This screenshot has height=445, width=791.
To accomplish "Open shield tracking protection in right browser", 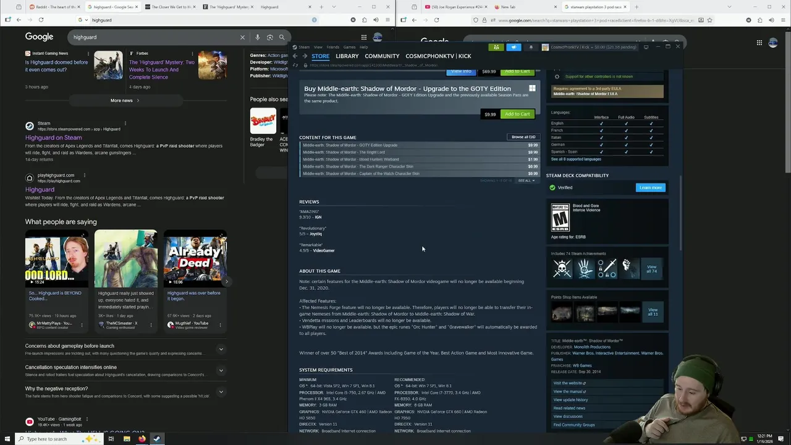I will coord(475,20).
